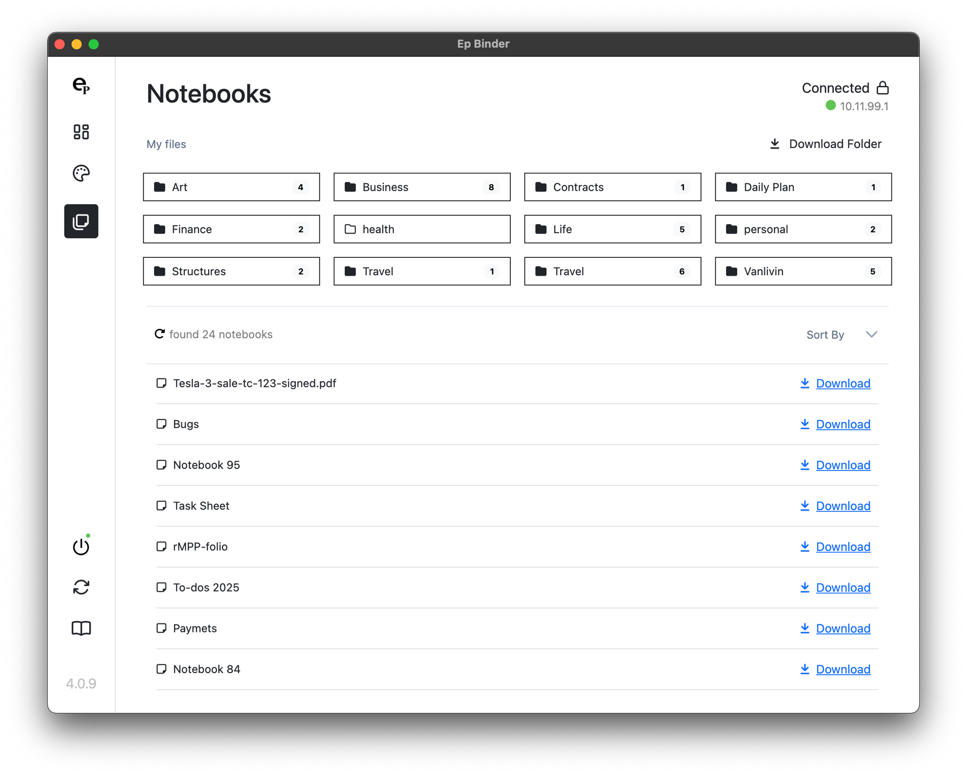The image size is (967, 776).
Task: Select the notebooks icon in sidebar
Action: pyautogui.click(x=81, y=221)
